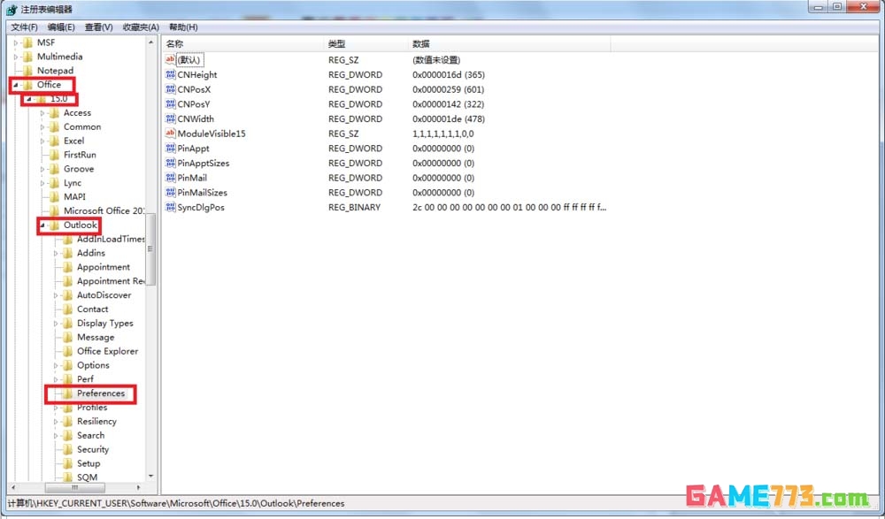Screen dimensions: 885x519
Task: Expand the Excel key in tree
Action: click(x=42, y=141)
